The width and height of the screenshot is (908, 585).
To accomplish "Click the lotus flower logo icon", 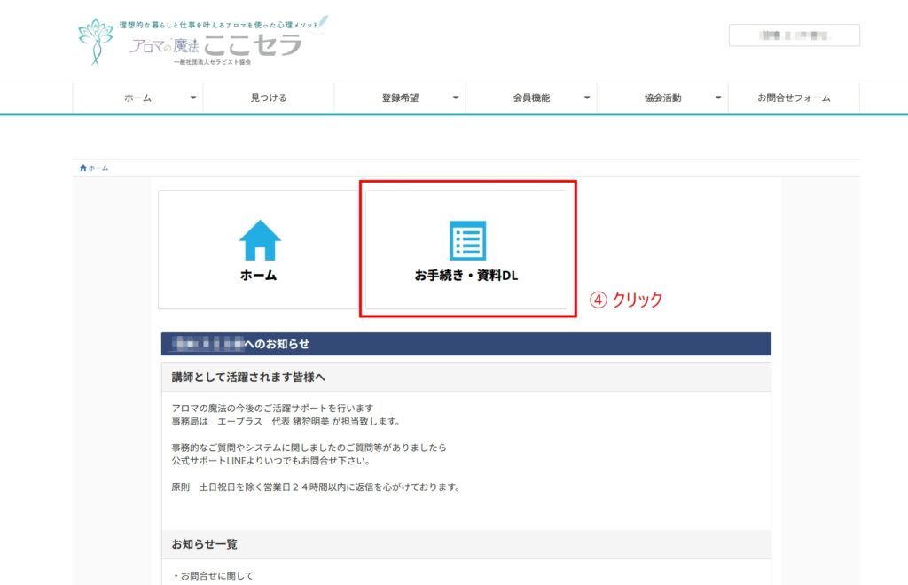I will pyautogui.click(x=96, y=42).
